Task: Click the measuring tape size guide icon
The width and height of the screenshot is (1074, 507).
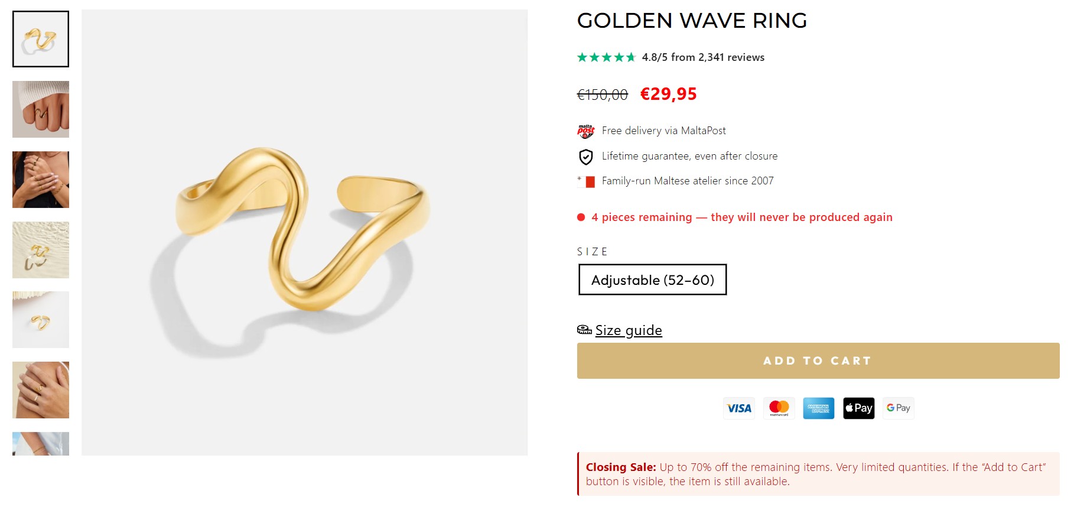Action: click(x=584, y=330)
